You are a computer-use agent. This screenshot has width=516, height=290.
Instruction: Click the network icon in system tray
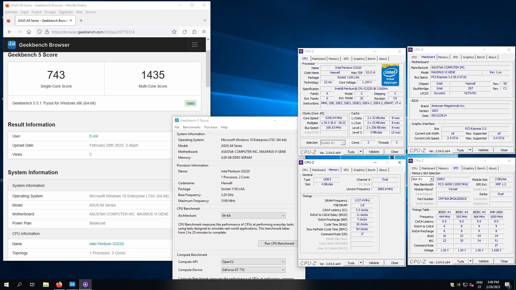tap(465, 285)
